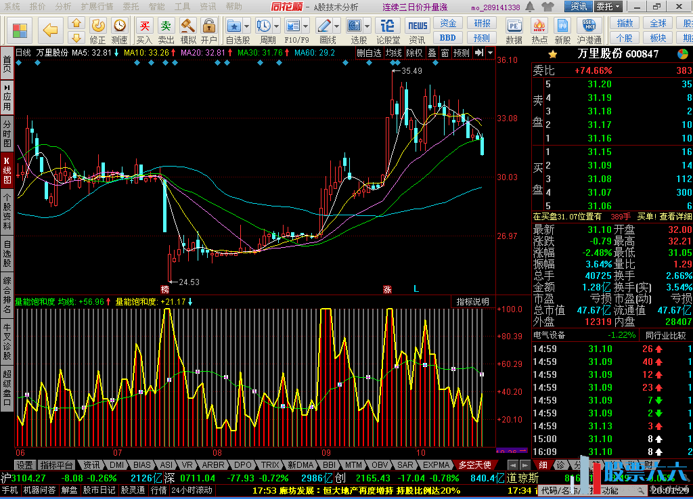Image resolution: width=693 pixels, height=499 pixels.
Task: Click the 查看详细 link under buy orders
Action: (675, 217)
